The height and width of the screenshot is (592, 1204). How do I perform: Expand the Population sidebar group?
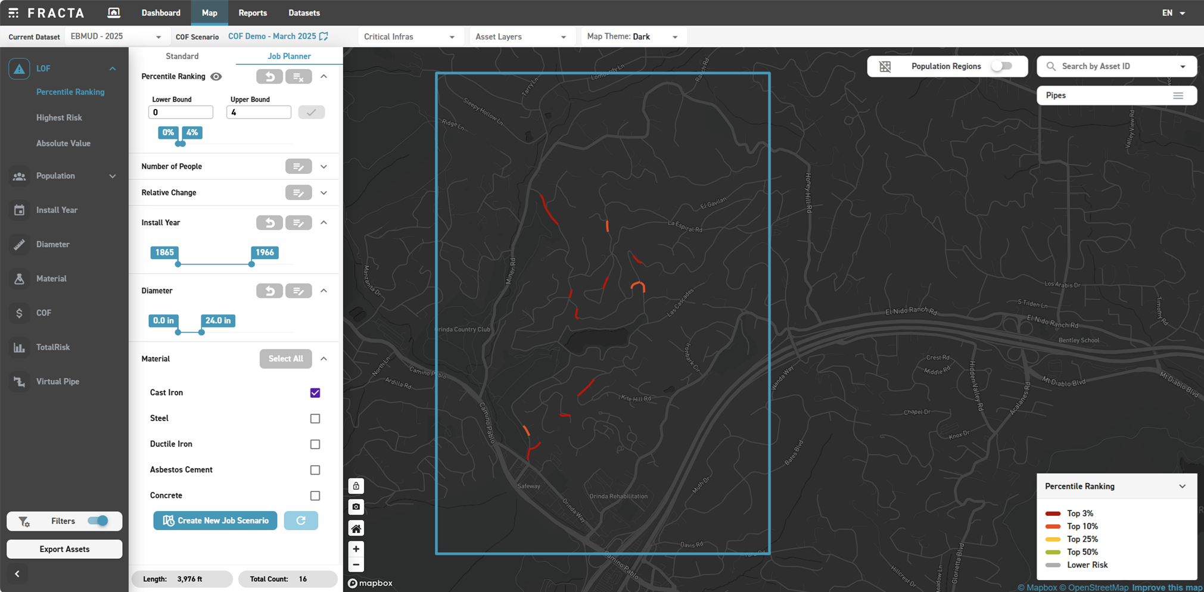113,176
